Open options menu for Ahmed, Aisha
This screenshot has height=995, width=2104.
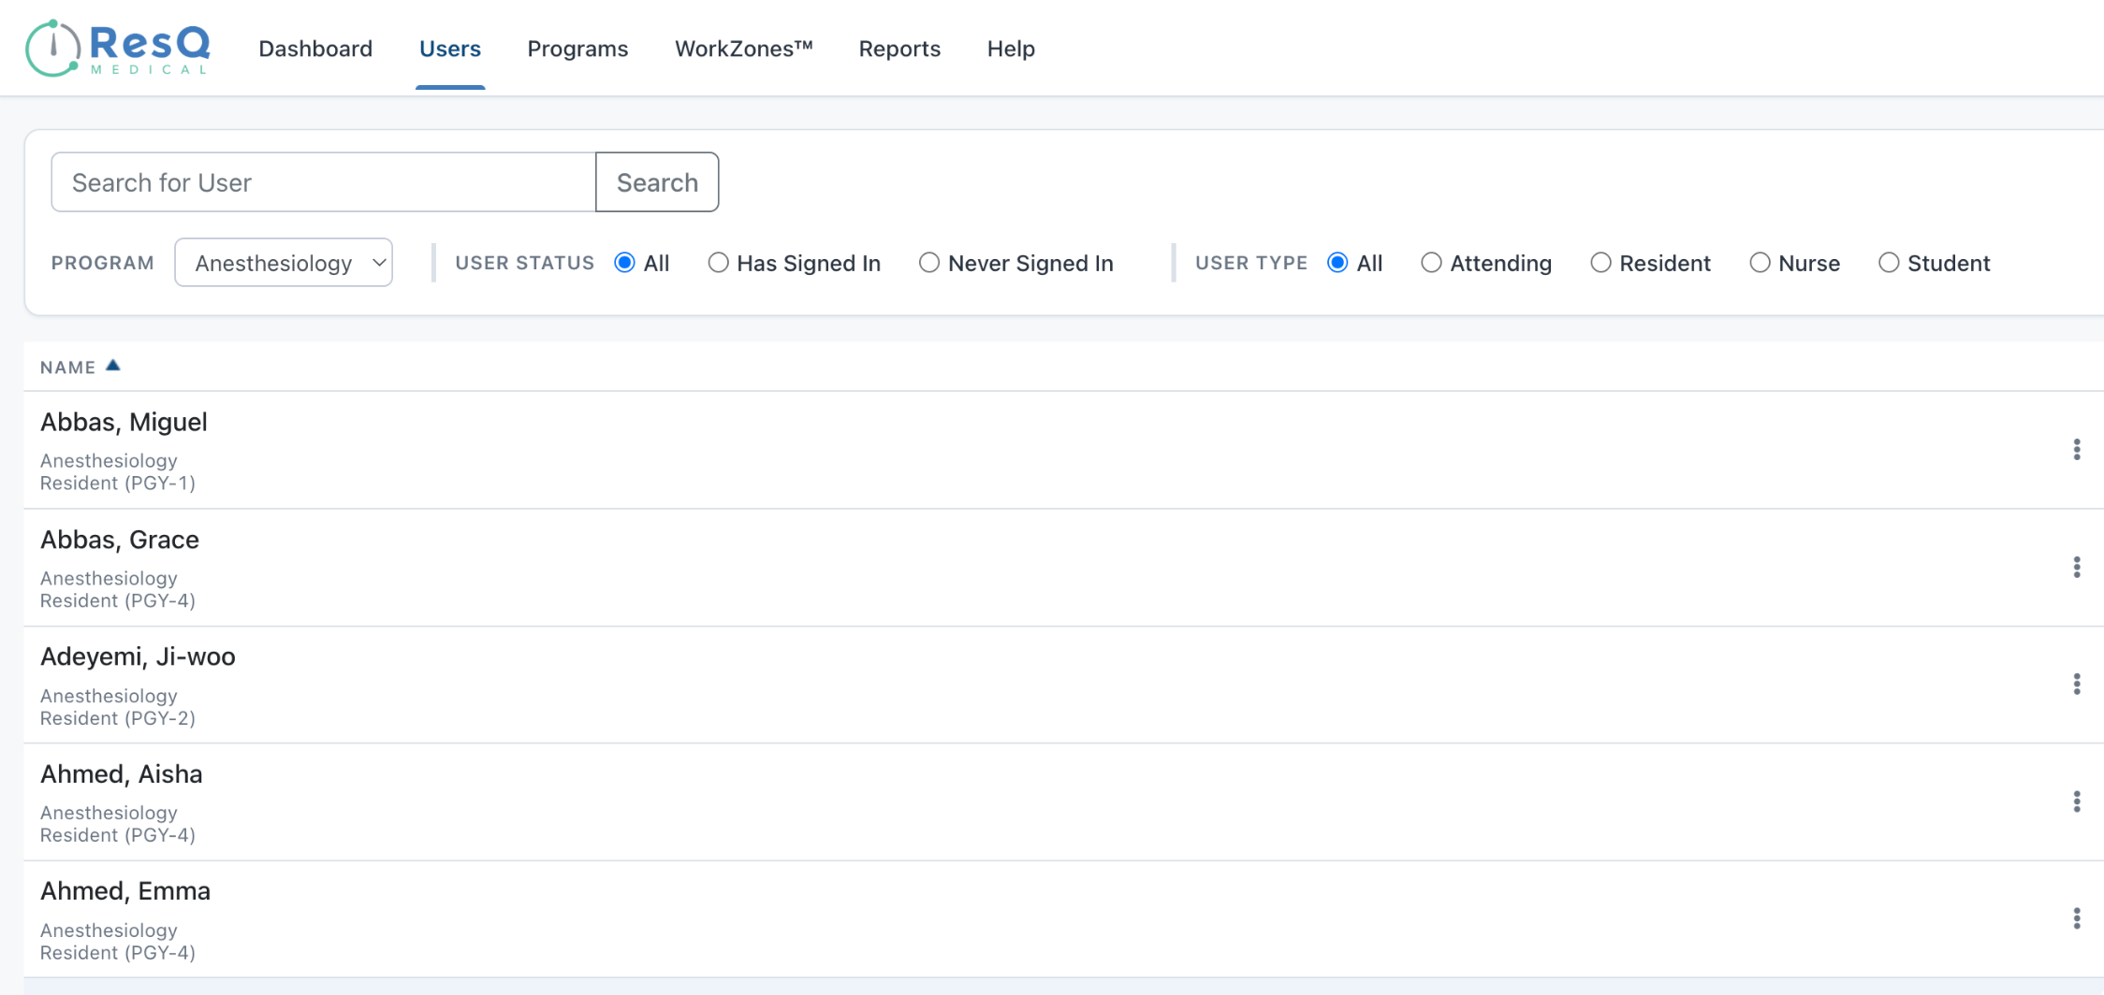[x=2076, y=801]
